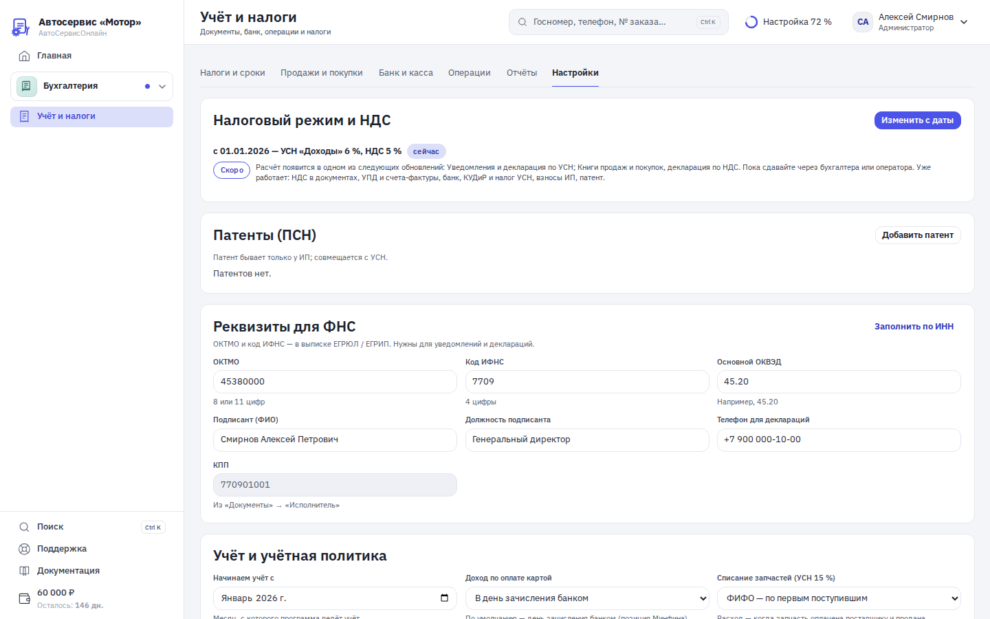
Task: Open Документация via its book icon
Action: coord(24,571)
